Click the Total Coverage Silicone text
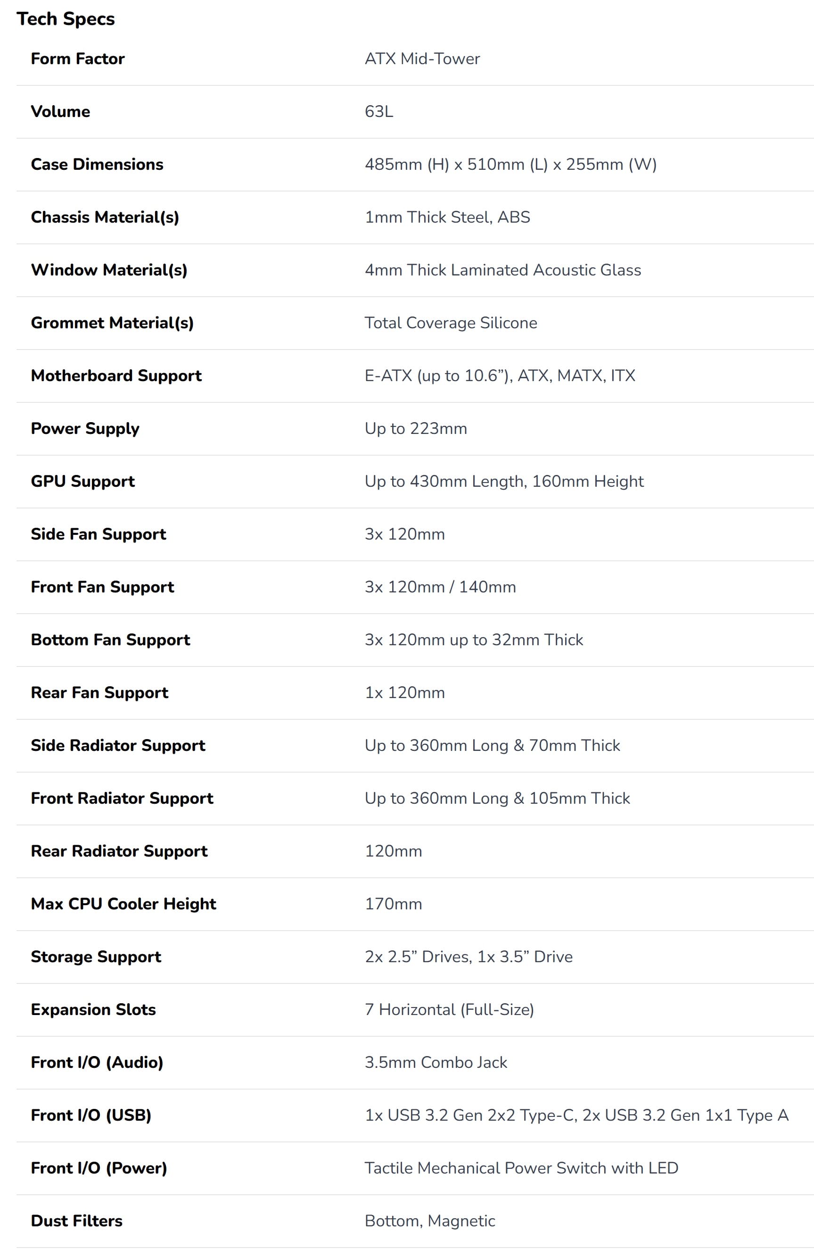Image resolution: width=814 pixels, height=1257 pixels. tap(450, 323)
